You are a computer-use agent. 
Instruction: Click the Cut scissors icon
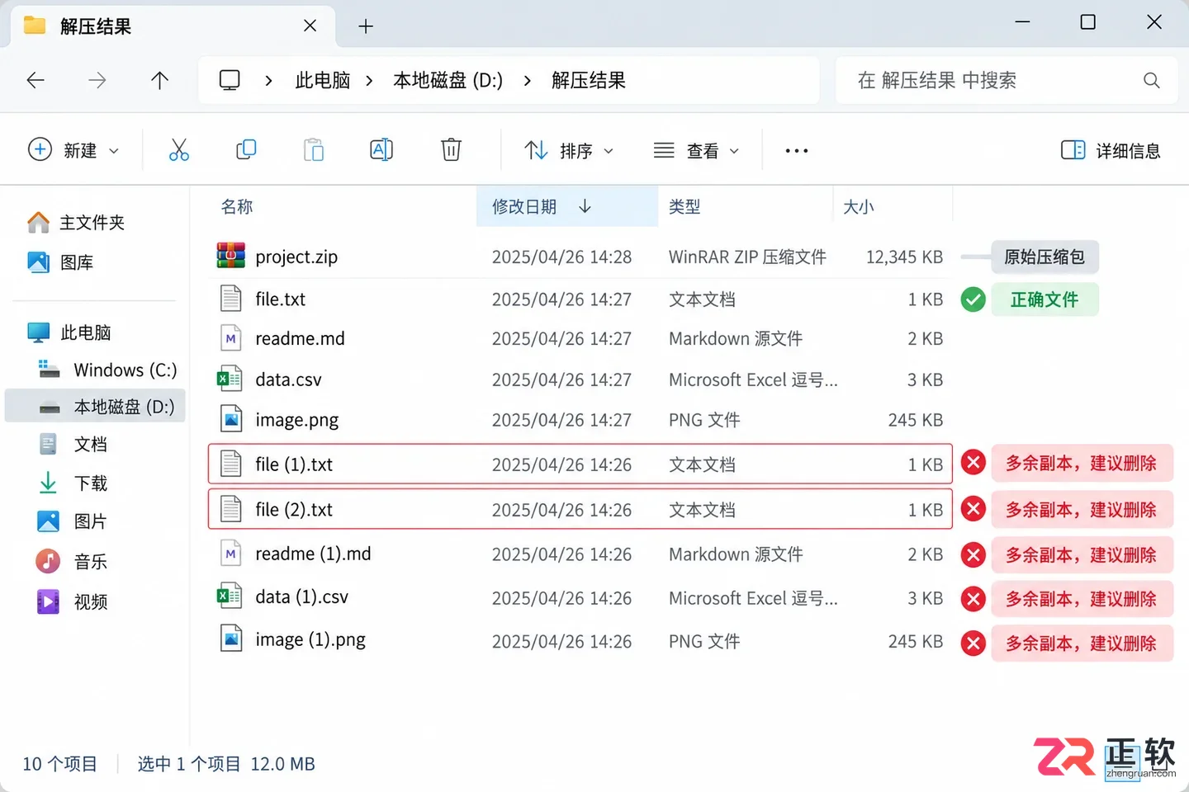point(178,149)
